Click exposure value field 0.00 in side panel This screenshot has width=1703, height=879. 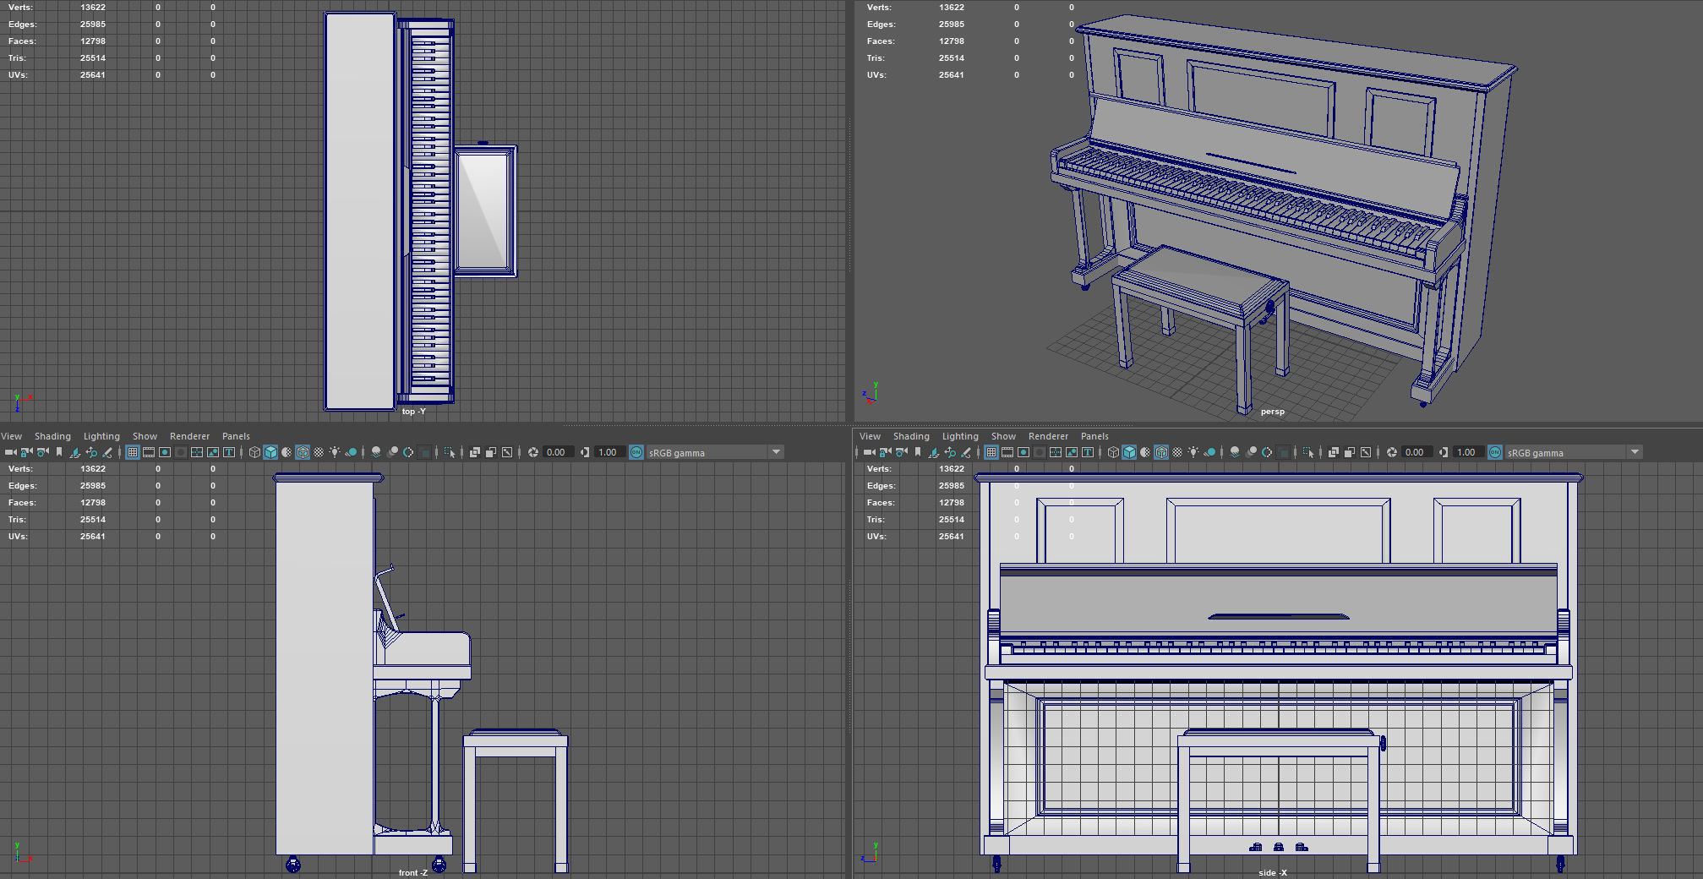[x=1416, y=452]
